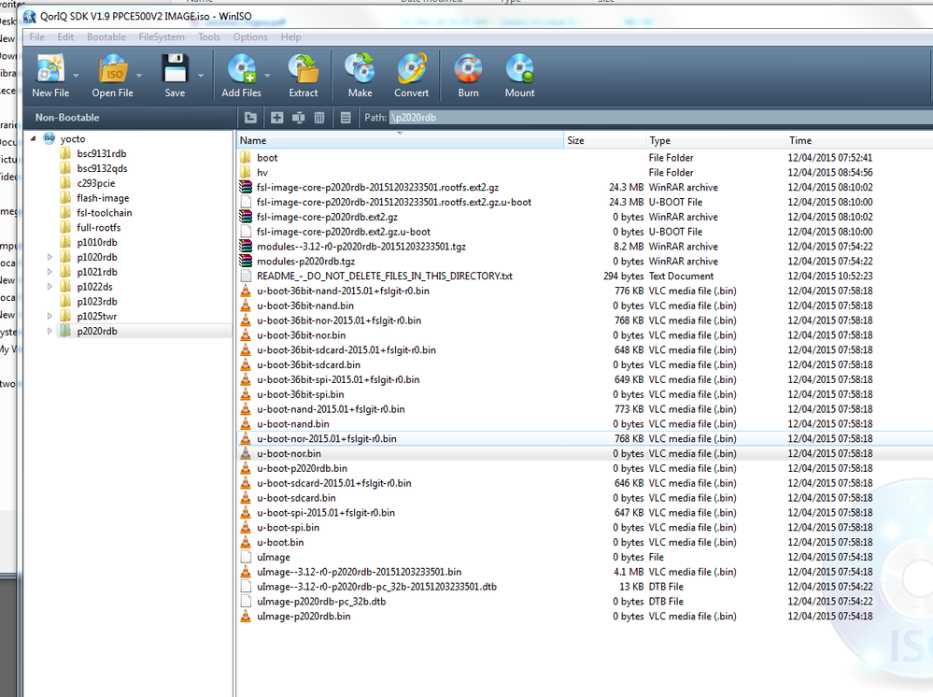
Task: Collapse the yocto tree node
Action: (34, 138)
